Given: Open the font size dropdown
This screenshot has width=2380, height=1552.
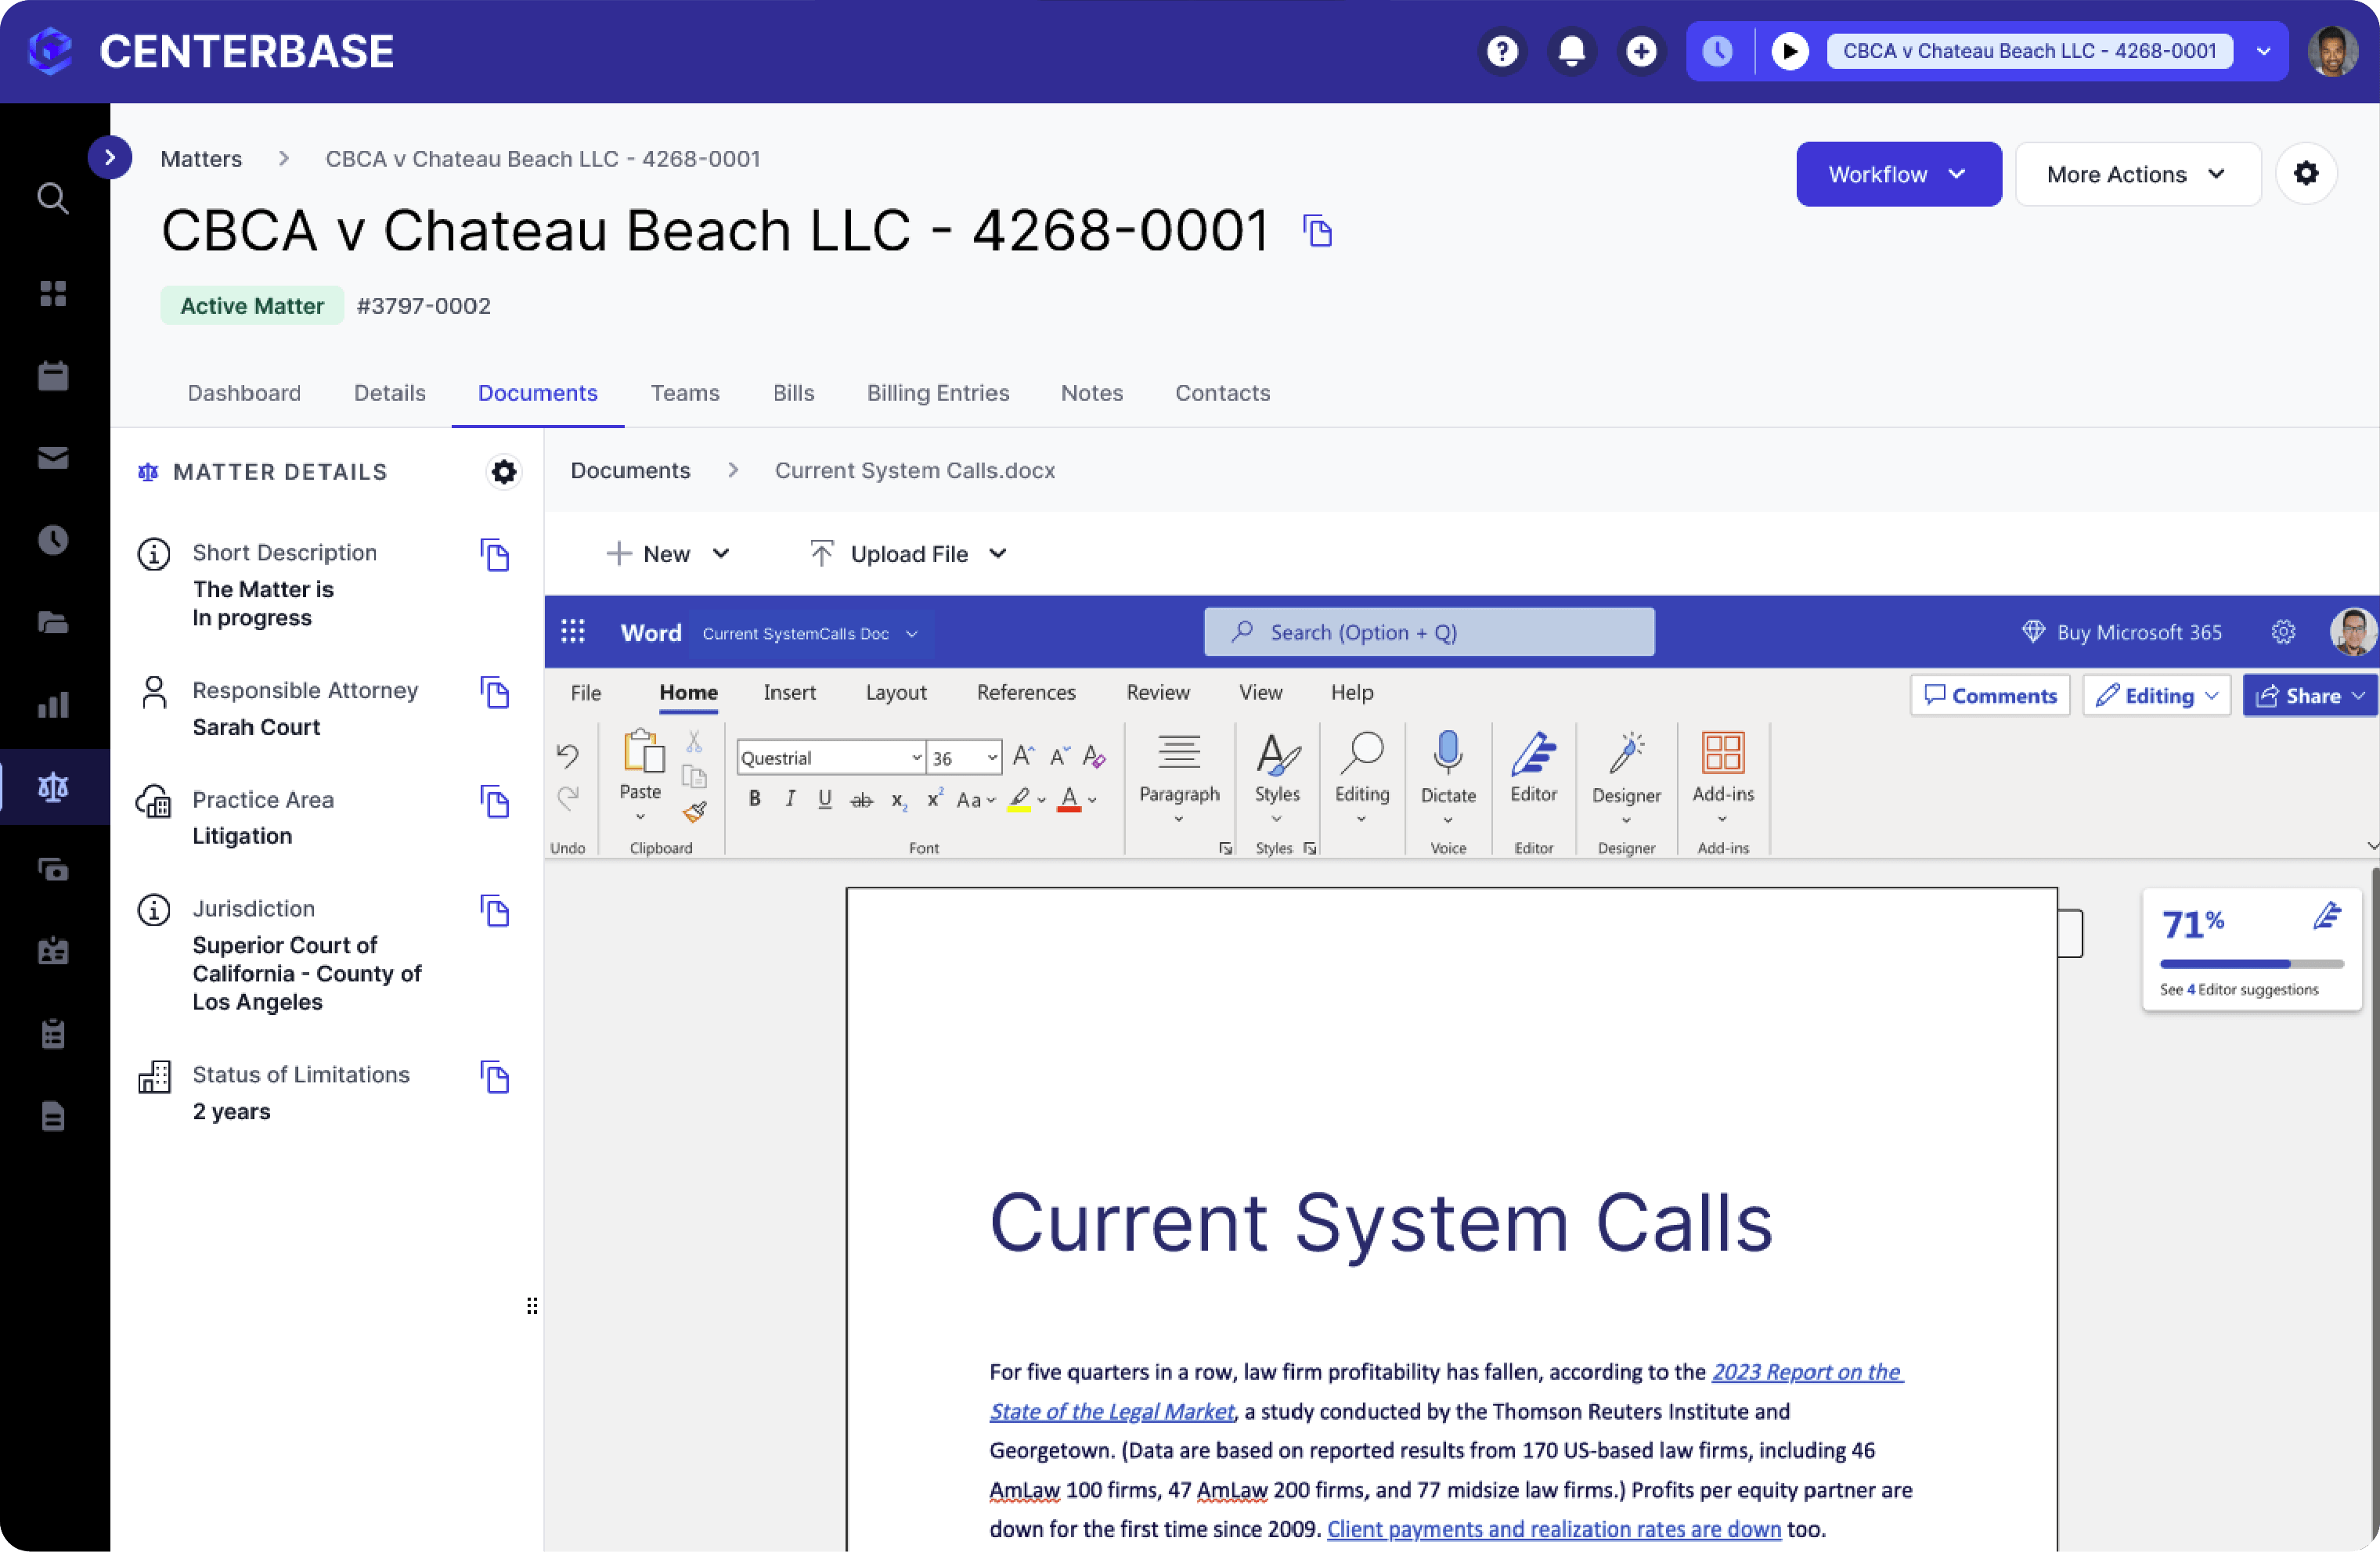Looking at the screenshot, I should tap(989, 757).
